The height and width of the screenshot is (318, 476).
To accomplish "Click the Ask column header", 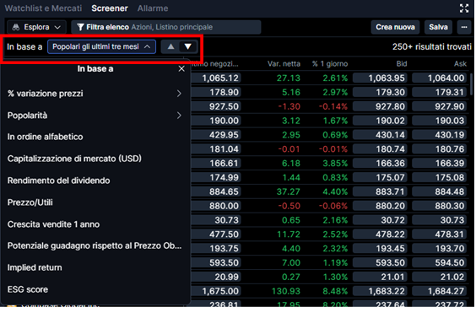I will point(460,64).
